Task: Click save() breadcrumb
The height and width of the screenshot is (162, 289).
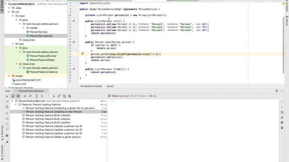Action: click(x=110, y=86)
